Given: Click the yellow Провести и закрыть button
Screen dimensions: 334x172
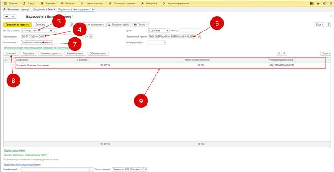Looking at the screenshot, I should (17, 25).
